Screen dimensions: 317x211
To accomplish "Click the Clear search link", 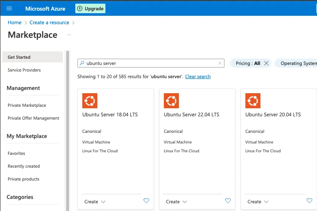I will (198, 77).
